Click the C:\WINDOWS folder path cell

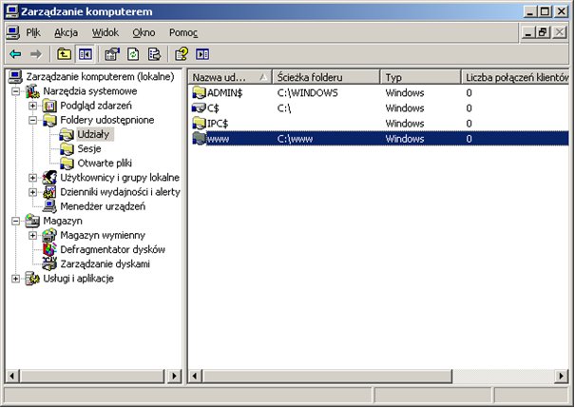pos(307,93)
